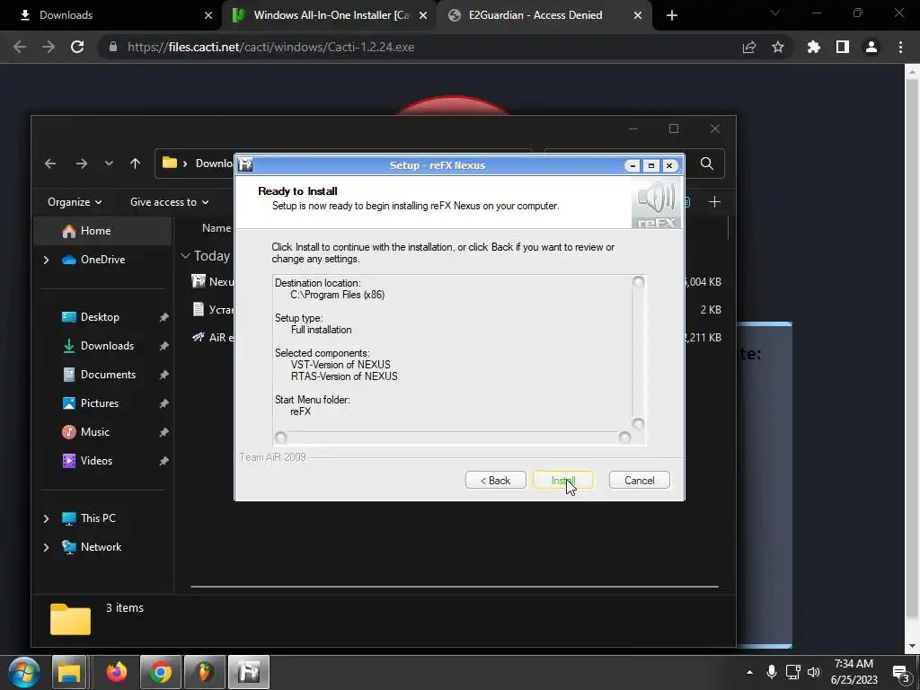Click the Install button in Setup dialog
920x690 pixels.
[x=562, y=480]
